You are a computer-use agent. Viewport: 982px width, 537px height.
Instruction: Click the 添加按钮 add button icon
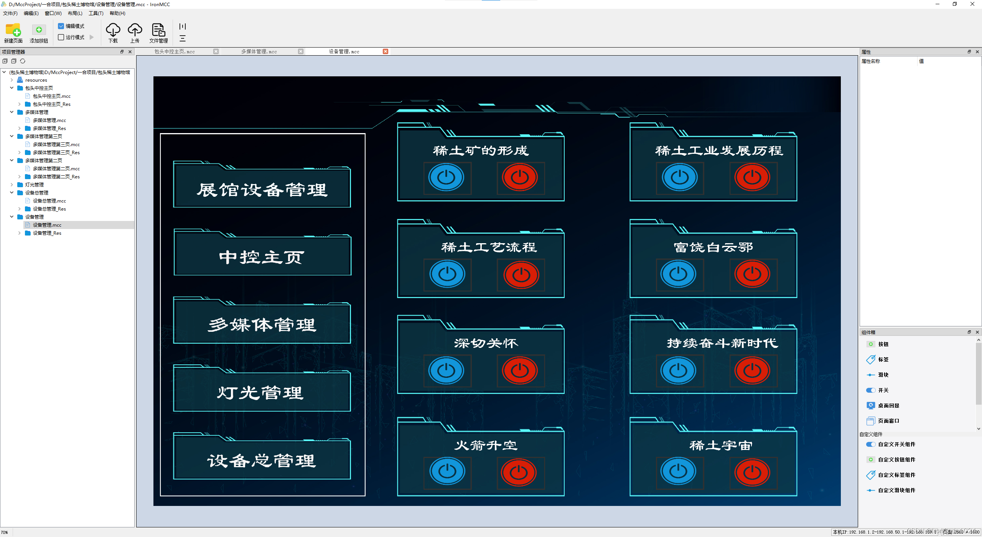39,30
